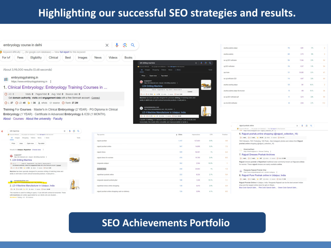
Task: Click the 'SEO Achievements Portfolio' banner
Action: coord(167,223)
